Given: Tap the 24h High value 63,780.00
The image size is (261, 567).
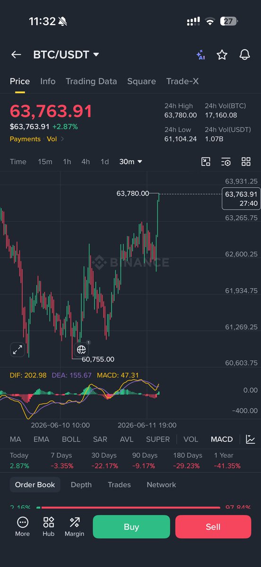Looking at the screenshot, I should click(x=181, y=115).
